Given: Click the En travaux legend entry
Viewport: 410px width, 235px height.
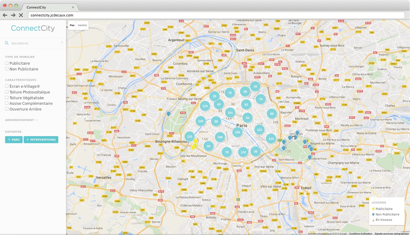Looking at the screenshot, I should pos(382,220).
